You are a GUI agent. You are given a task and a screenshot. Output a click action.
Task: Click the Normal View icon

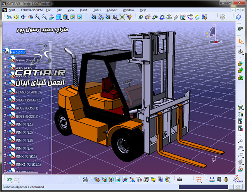[x=51, y=17]
